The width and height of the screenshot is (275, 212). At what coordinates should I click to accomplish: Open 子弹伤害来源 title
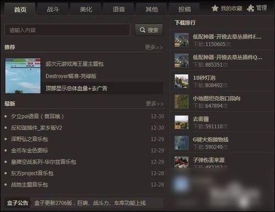(x=209, y=160)
